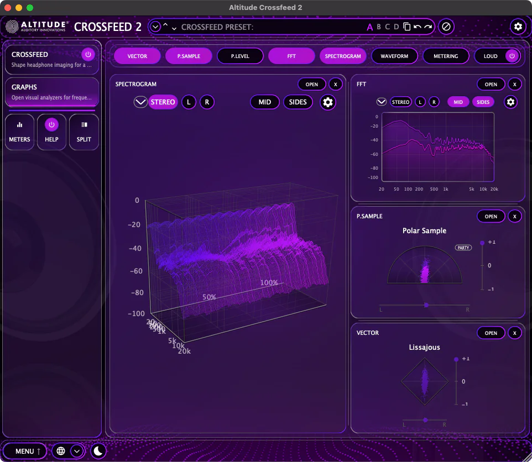Viewport: 532px width, 462px height.
Task: Go to previous preset with up caret
Action: pyautogui.click(x=165, y=25)
